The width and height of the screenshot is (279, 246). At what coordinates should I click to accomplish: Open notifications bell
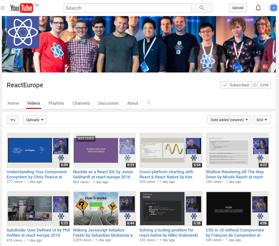258,8
